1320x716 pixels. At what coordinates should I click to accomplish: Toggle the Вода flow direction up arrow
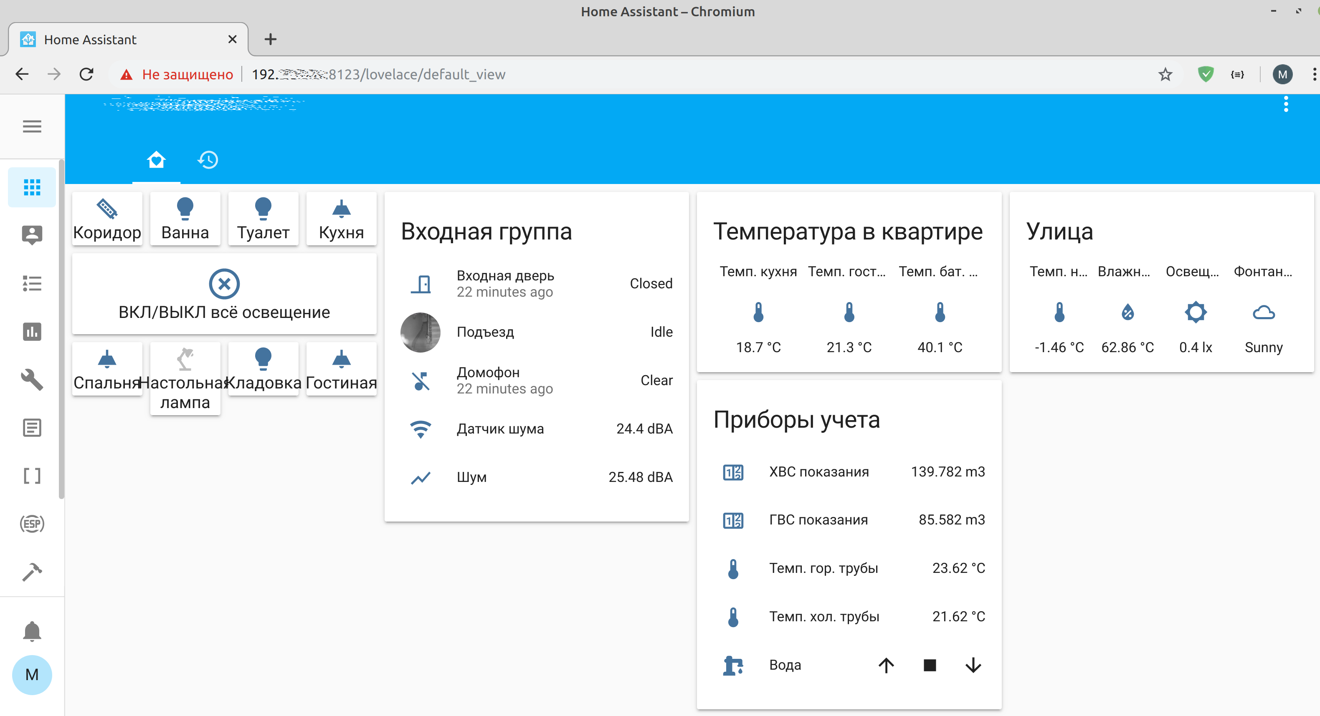click(885, 664)
